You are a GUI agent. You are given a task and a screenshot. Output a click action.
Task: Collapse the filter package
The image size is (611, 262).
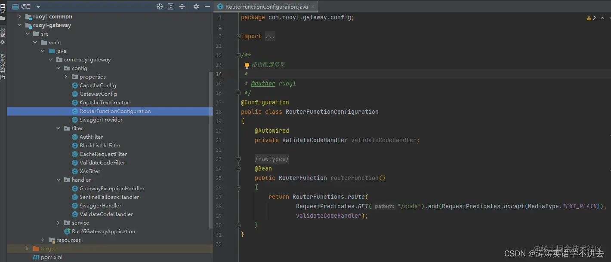(x=58, y=128)
